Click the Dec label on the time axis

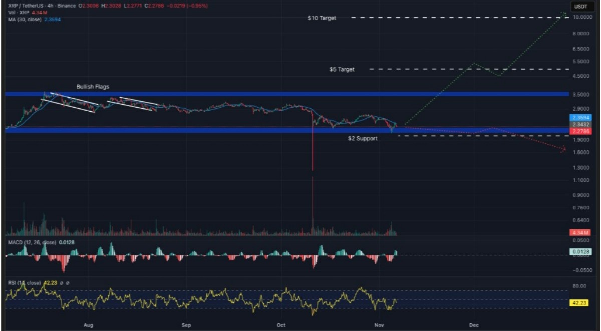tap(473, 325)
